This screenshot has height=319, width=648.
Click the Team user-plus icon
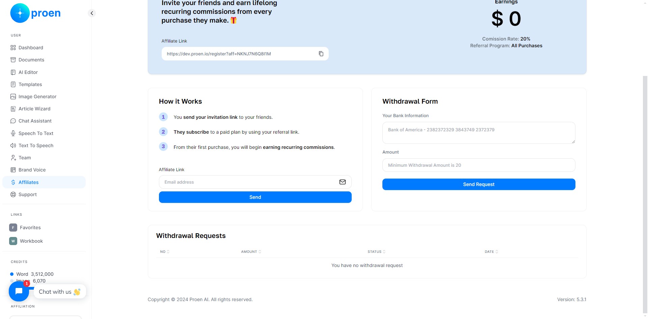click(13, 158)
